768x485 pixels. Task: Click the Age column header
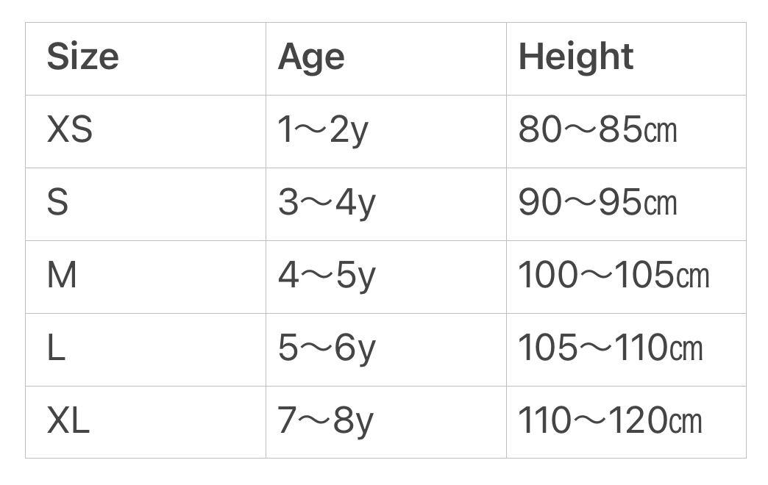(x=311, y=57)
